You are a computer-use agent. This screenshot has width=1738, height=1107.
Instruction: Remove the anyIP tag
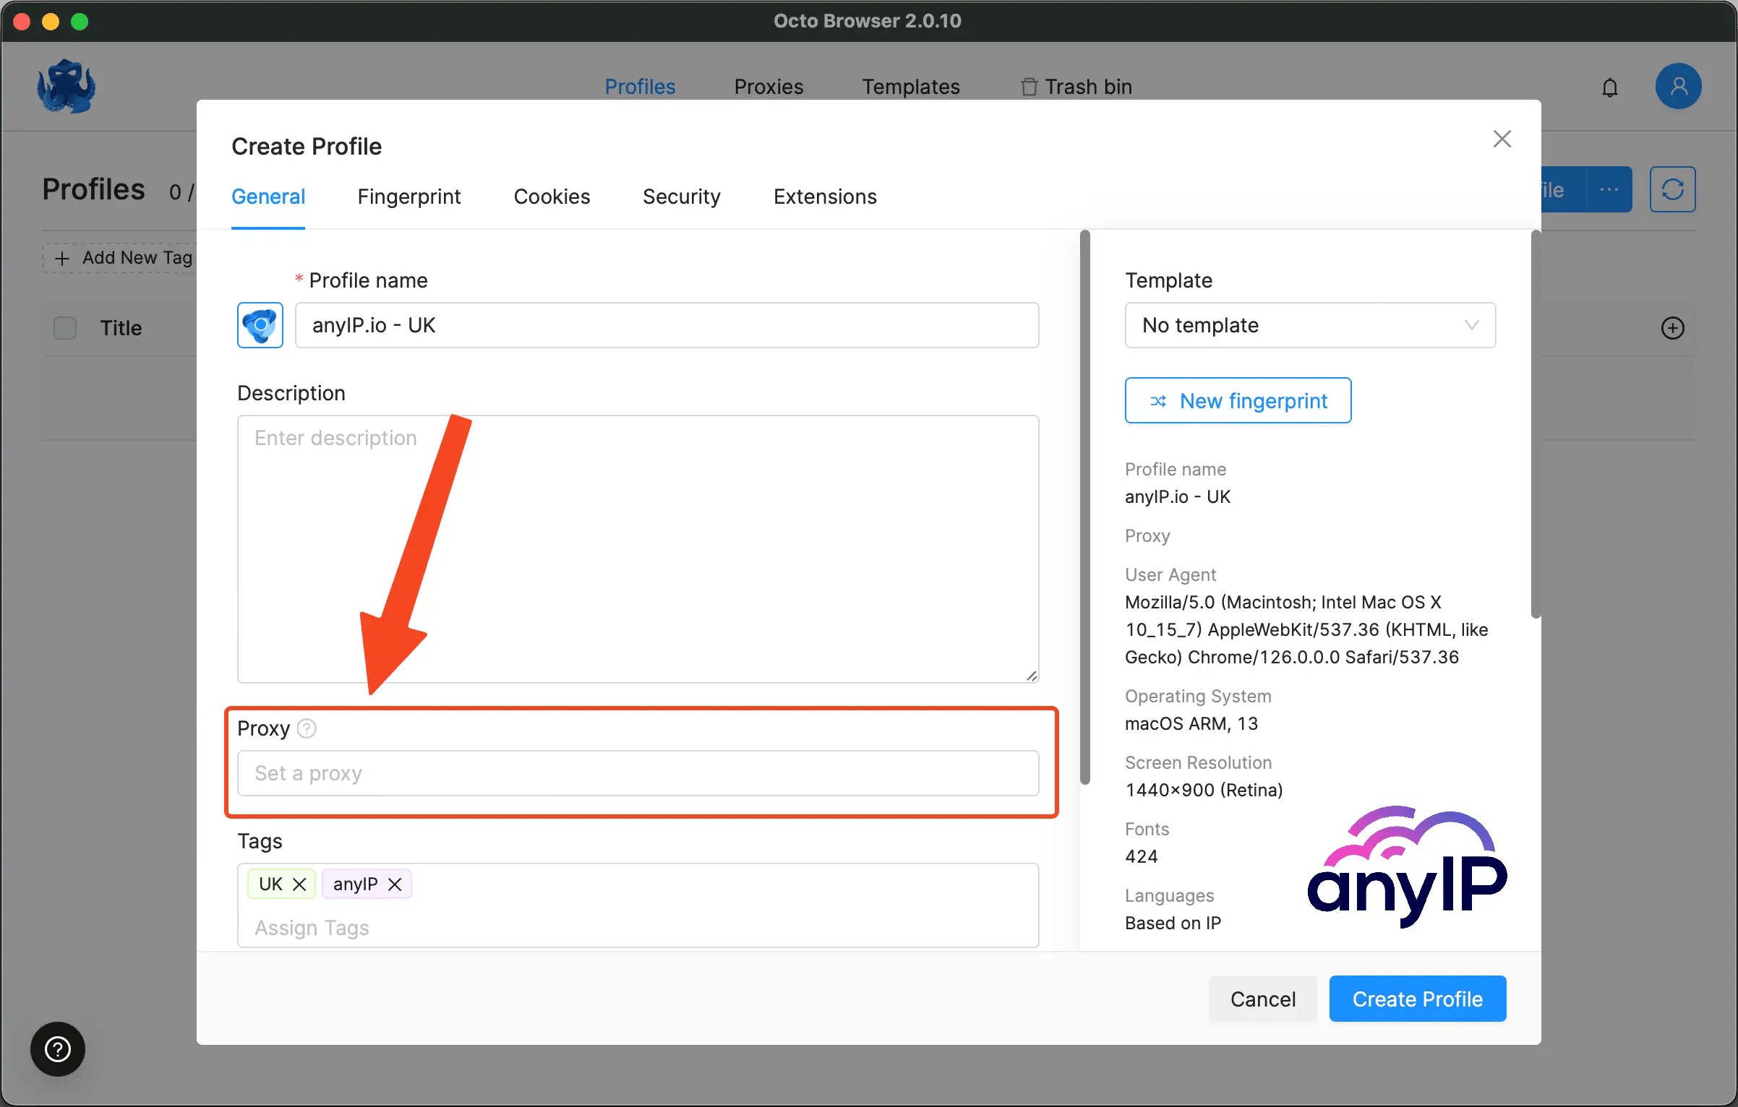coord(395,884)
